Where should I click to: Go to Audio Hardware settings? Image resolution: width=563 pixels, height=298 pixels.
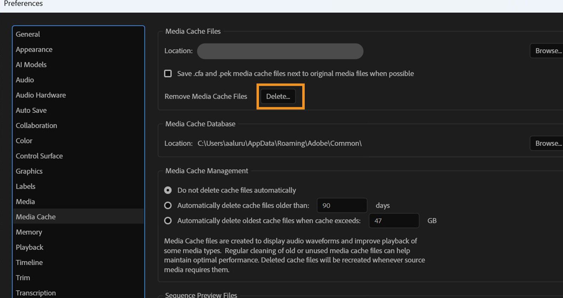(x=41, y=95)
